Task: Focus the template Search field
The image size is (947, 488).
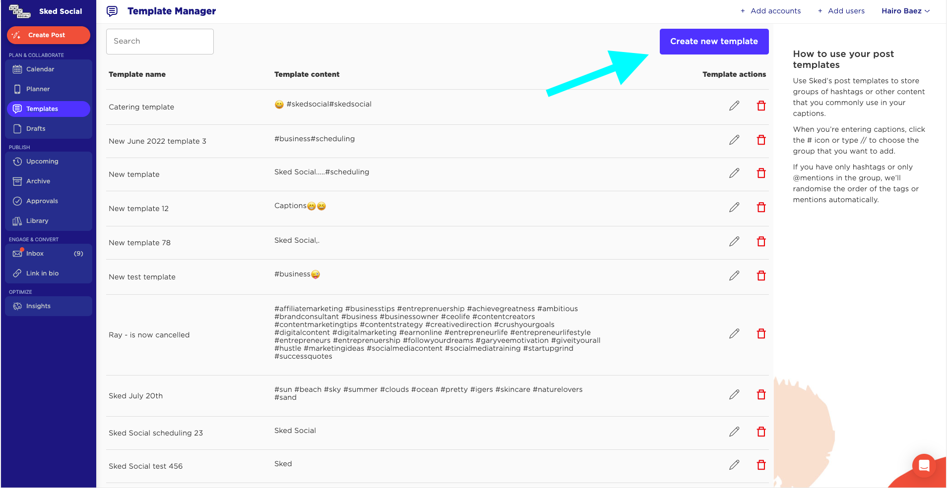Action: (160, 42)
